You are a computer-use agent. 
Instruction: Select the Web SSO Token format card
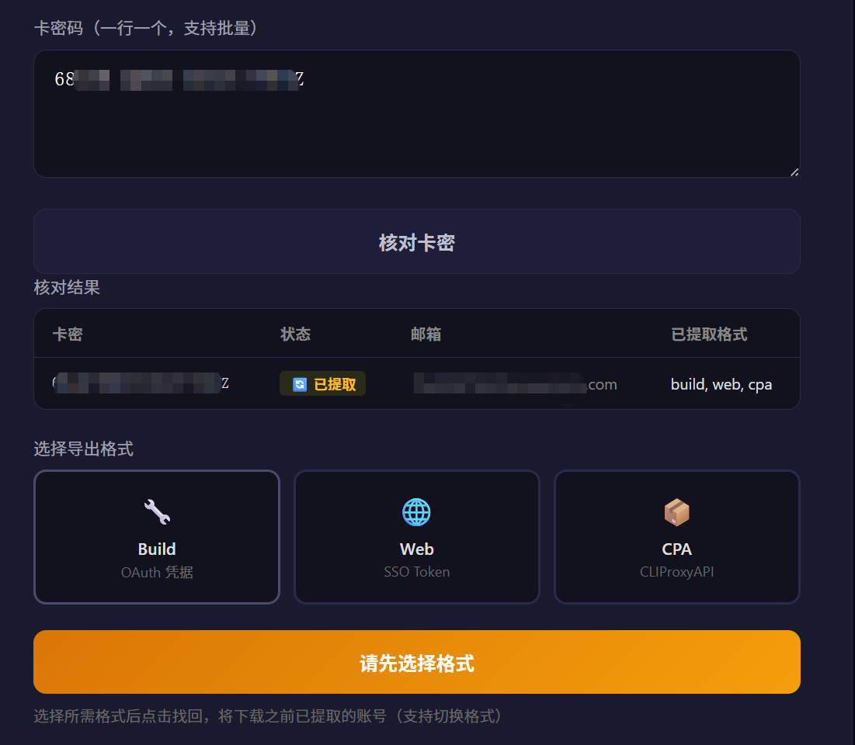tap(416, 537)
